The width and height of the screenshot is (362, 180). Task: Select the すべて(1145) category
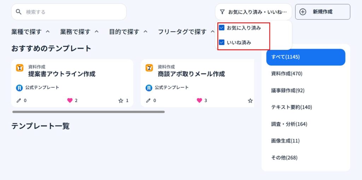[305, 57]
